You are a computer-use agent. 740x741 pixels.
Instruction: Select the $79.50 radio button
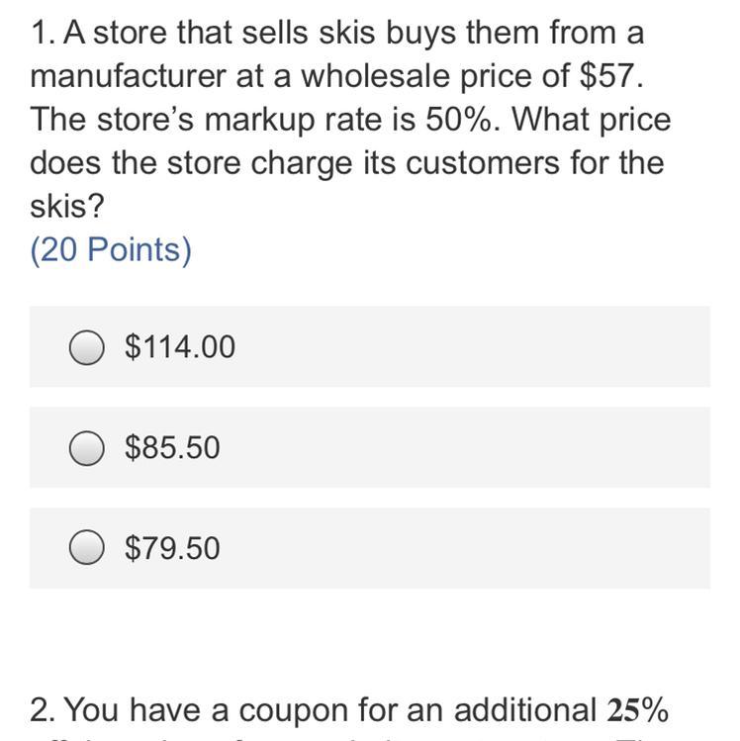86,548
